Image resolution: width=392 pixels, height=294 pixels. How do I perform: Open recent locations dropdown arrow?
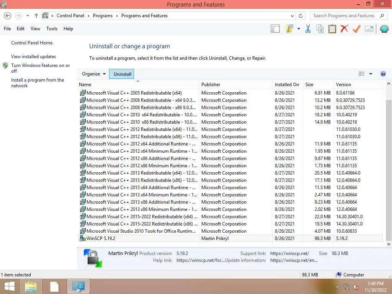(x=28, y=16)
